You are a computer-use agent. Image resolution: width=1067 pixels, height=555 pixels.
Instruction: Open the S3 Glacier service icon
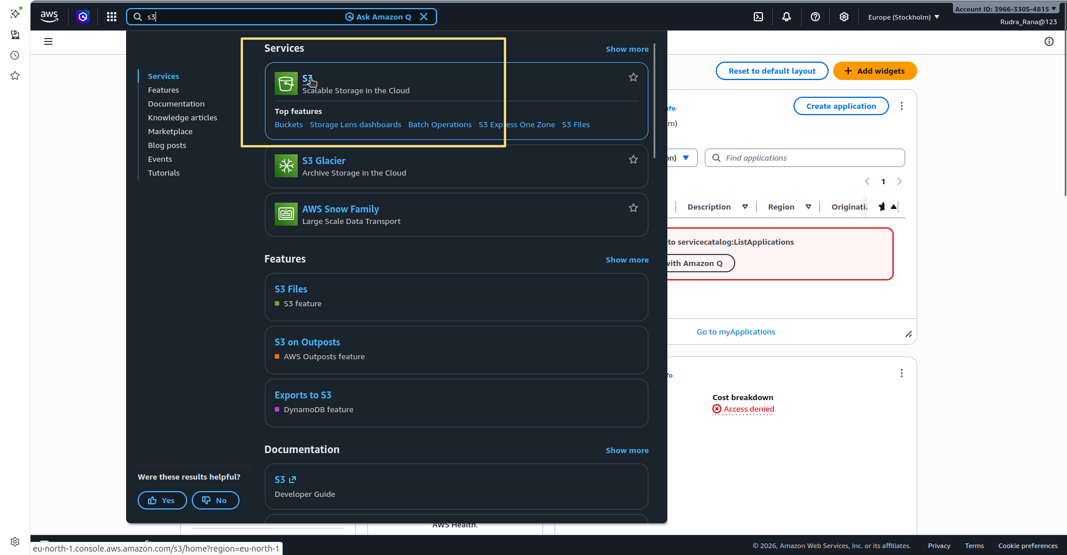[286, 166]
